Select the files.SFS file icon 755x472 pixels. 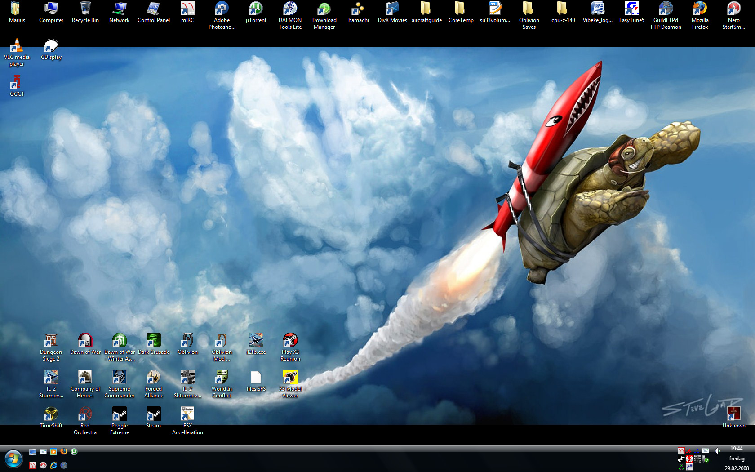click(x=256, y=378)
